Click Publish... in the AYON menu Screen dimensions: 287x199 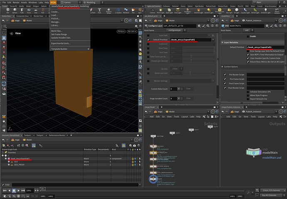pyautogui.click(x=55, y=19)
